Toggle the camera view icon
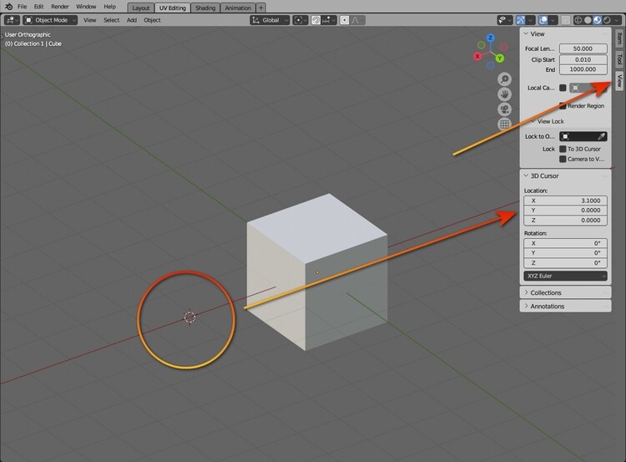 505,109
